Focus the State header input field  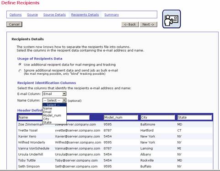195,117
